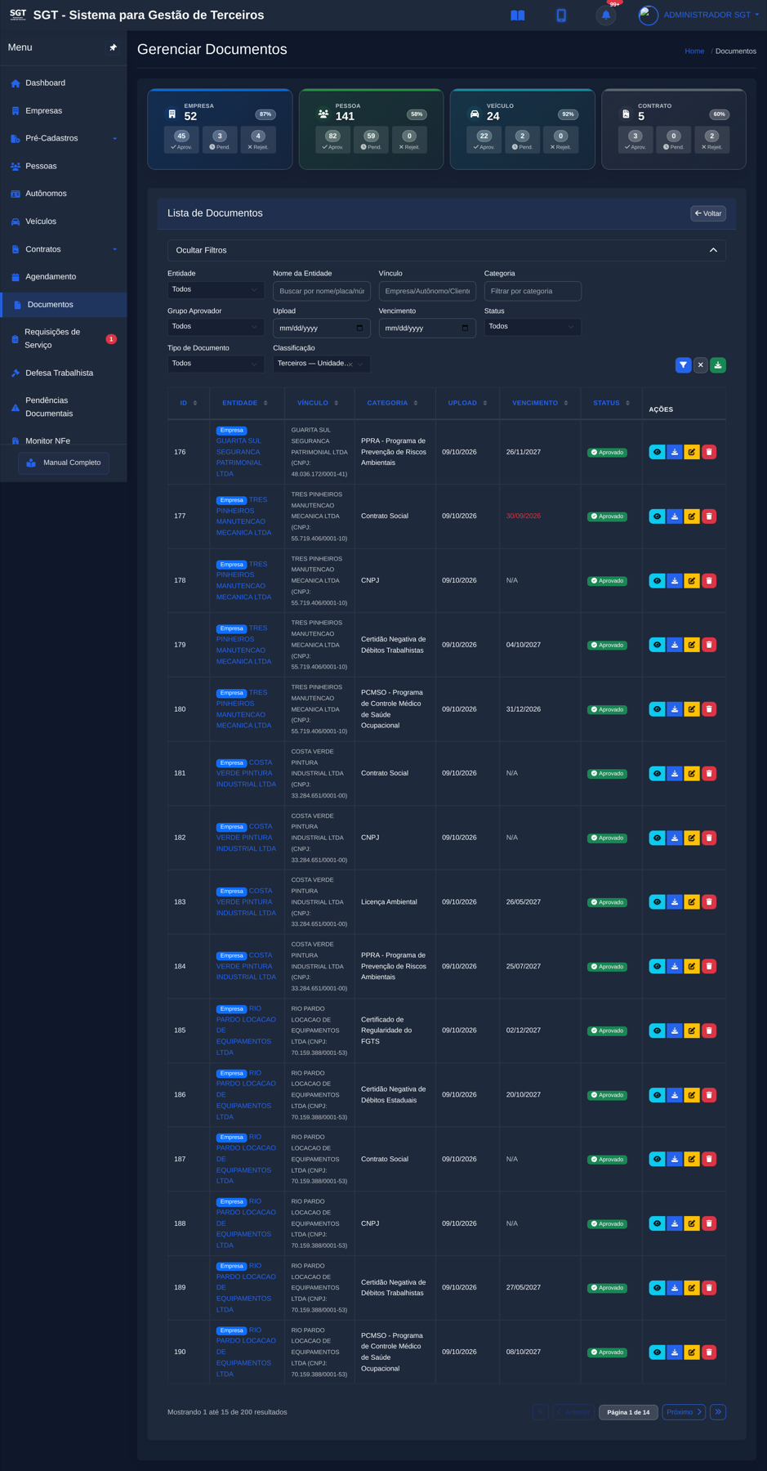Select the Veículo summary card
Image resolution: width=767 pixels, height=1471 pixels.
tap(522, 129)
